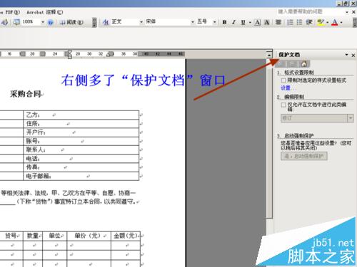Open Word help icon
This screenshot has width=357, height=267.
pyautogui.click(x=50, y=22)
